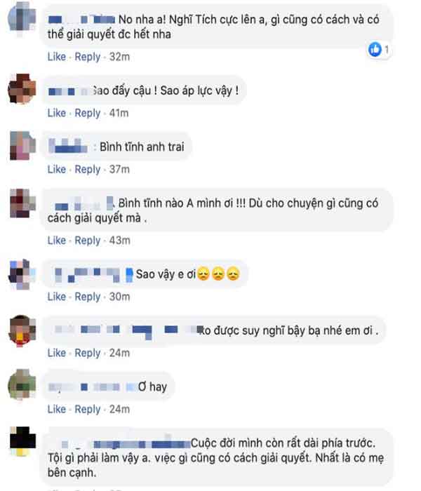Reply to the 30m comment

pos(88,297)
